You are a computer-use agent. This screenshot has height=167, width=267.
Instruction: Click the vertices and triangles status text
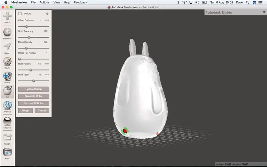coord(232,164)
